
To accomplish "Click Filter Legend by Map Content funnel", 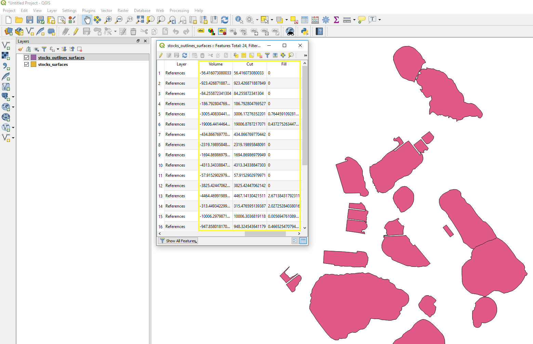I will (44, 49).
